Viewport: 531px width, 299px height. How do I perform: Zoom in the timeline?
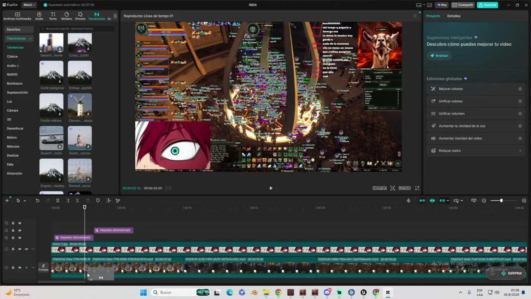[524, 201]
